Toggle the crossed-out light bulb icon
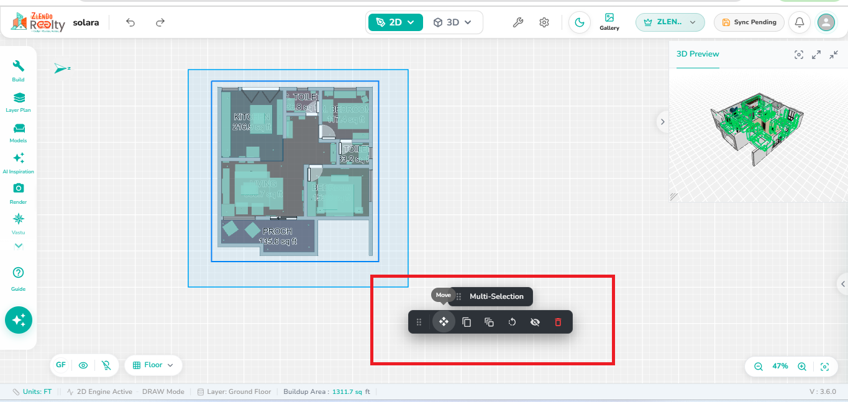Screen dimensions: 848x402 [107, 365]
